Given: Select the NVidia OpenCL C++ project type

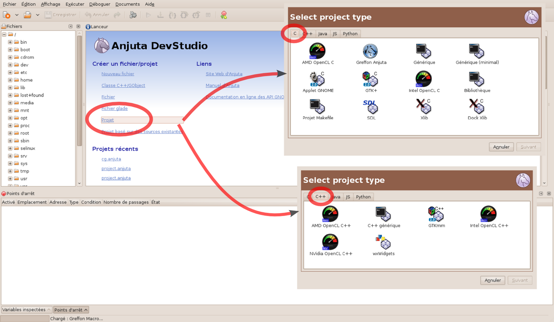Looking at the screenshot, I should [331, 245].
